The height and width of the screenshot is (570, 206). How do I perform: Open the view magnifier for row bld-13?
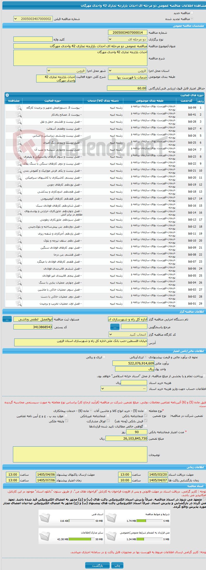click(19, 219)
